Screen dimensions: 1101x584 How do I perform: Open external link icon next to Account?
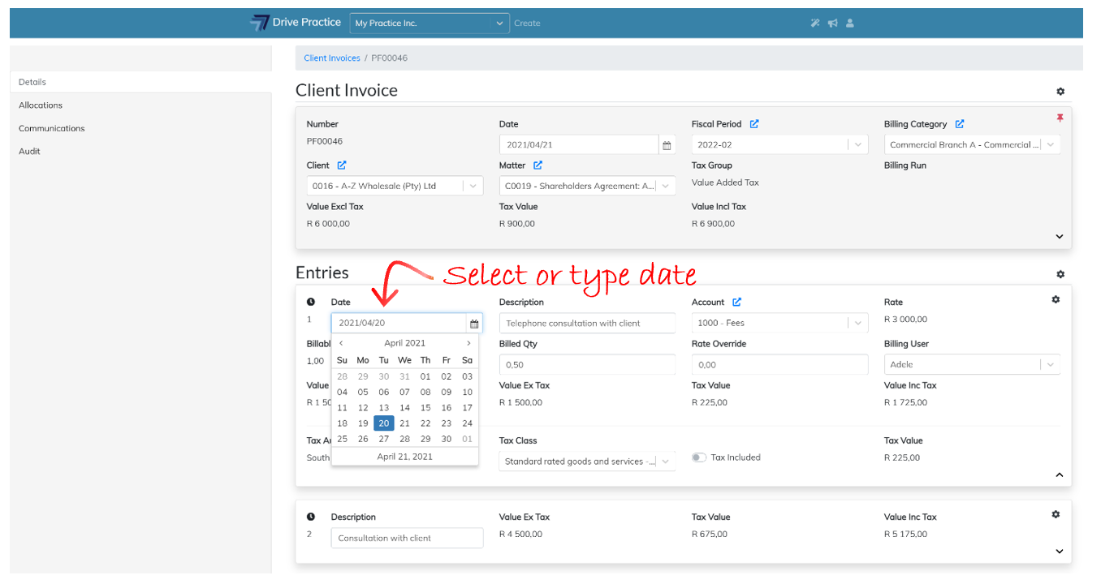coord(736,303)
